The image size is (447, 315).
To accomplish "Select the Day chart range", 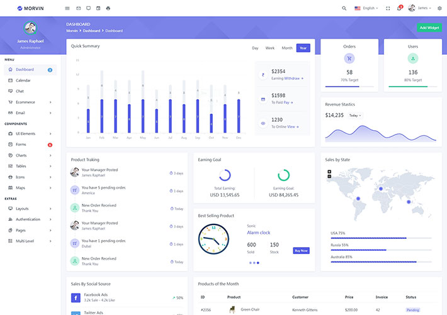I will [x=255, y=48].
